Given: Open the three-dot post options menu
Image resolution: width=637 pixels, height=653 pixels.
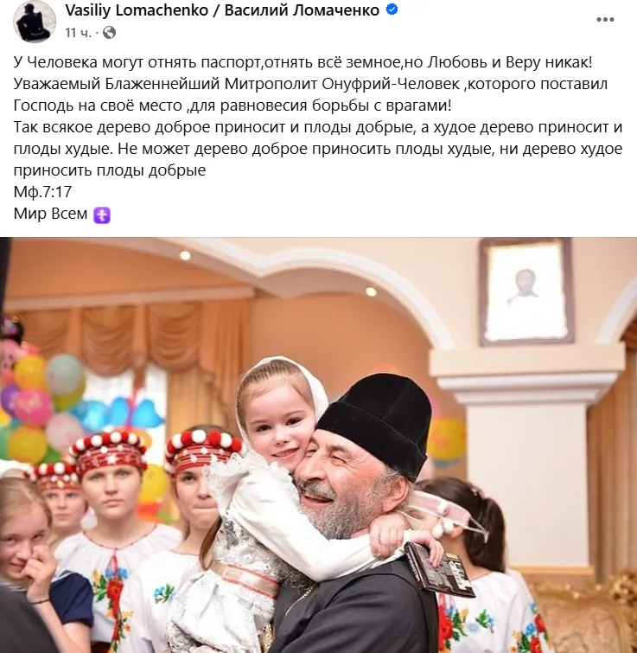Looking at the screenshot, I should [x=605, y=20].
